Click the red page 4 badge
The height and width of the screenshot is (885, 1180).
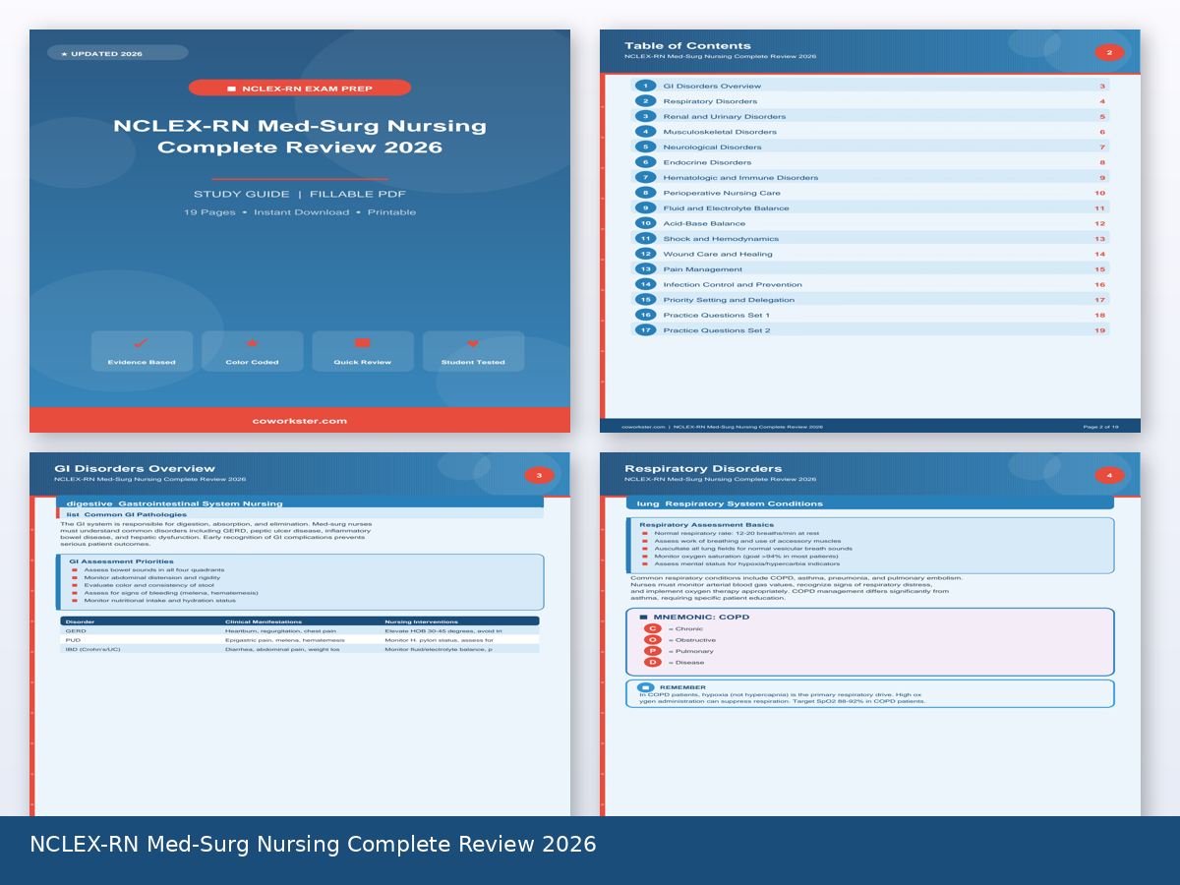coord(1109,476)
